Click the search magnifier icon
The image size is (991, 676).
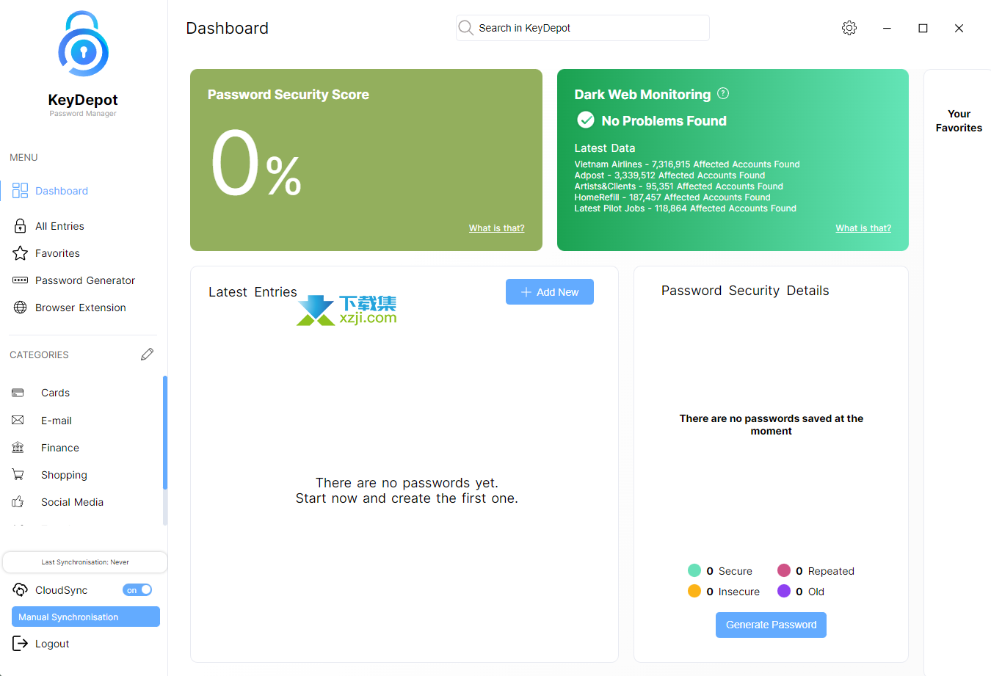pos(466,28)
